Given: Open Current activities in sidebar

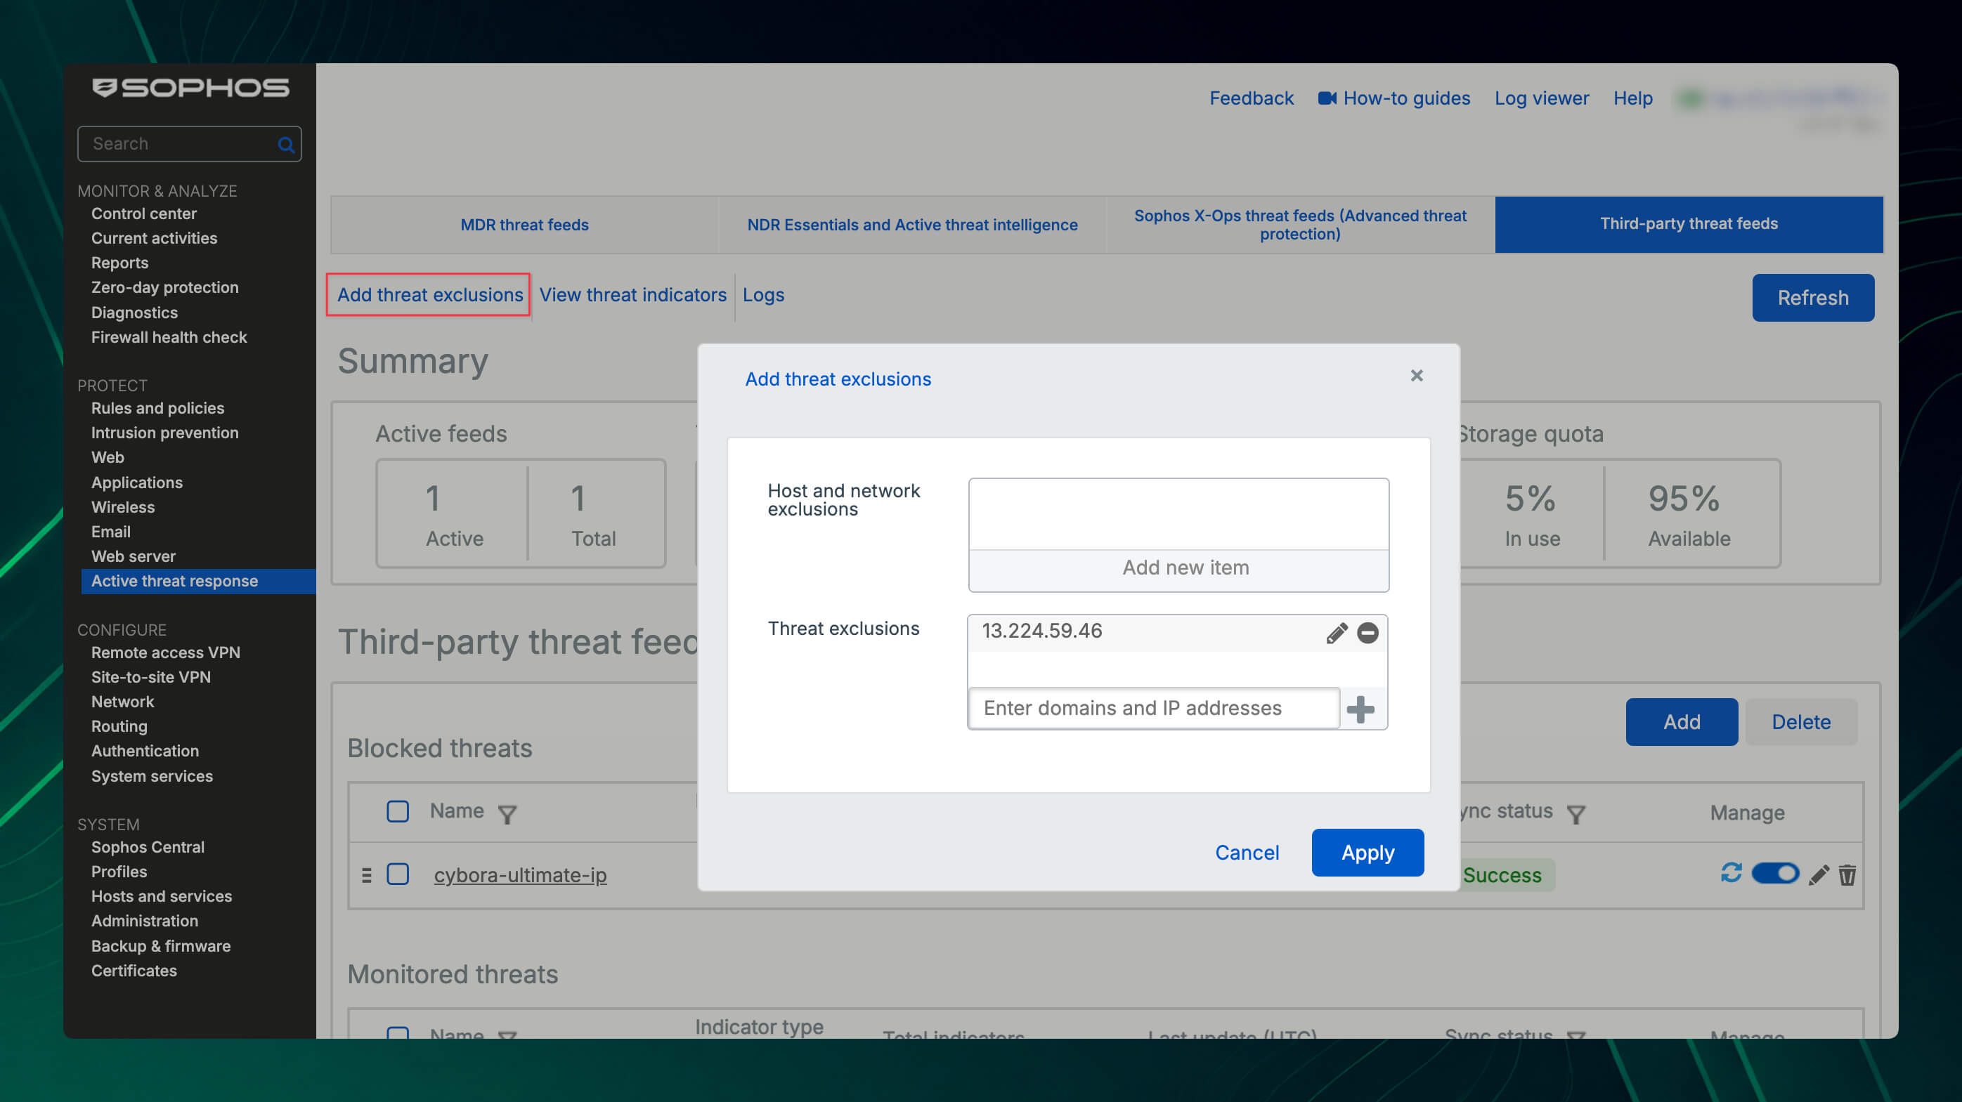Looking at the screenshot, I should [x=154, y=238].
